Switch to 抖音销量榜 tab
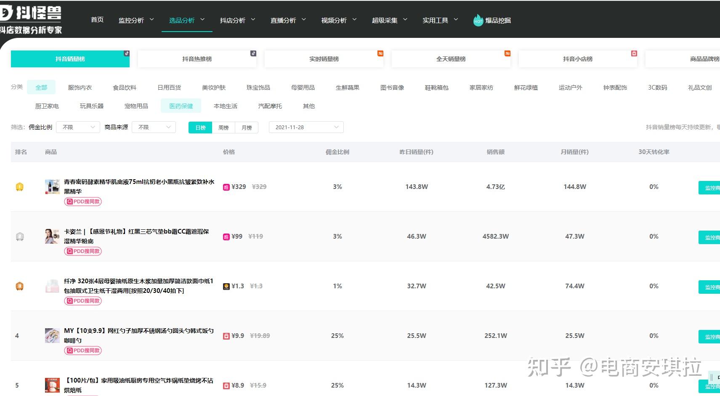The image size is (720, 396). [70, 59]
